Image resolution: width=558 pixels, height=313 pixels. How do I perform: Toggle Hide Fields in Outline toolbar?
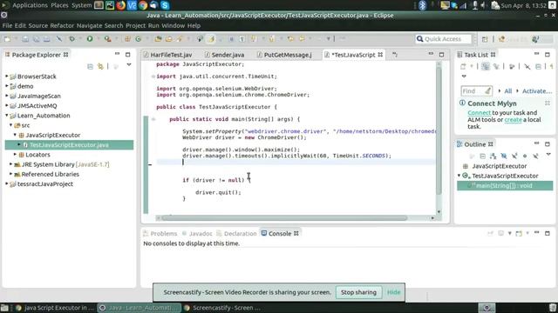[504, 156]
